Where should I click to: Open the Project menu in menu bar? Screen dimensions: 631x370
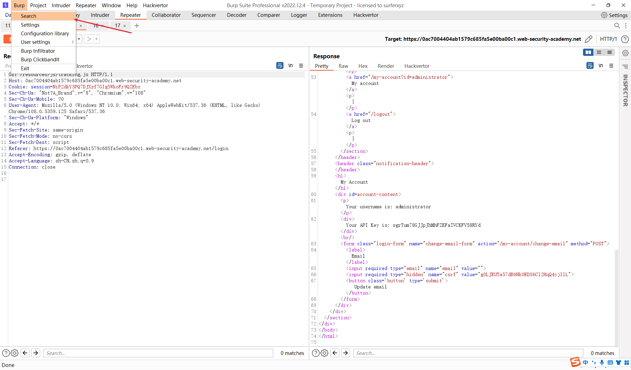pos(38,5)
